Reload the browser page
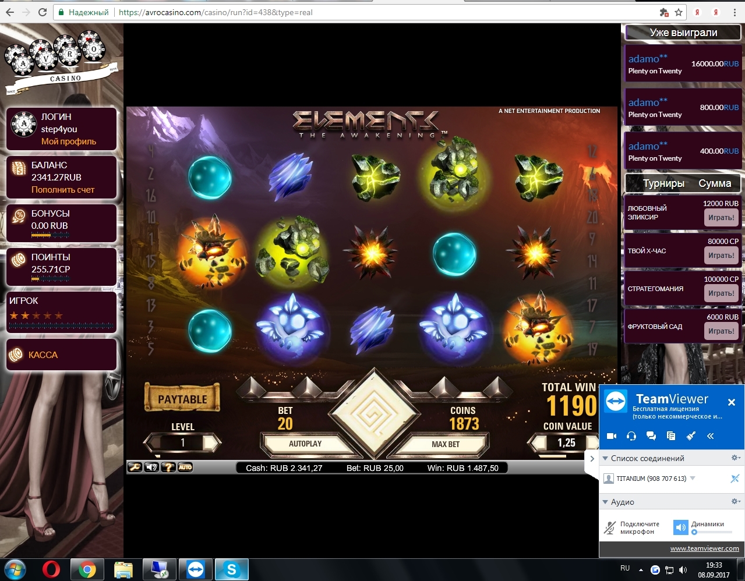 [43, 12]
